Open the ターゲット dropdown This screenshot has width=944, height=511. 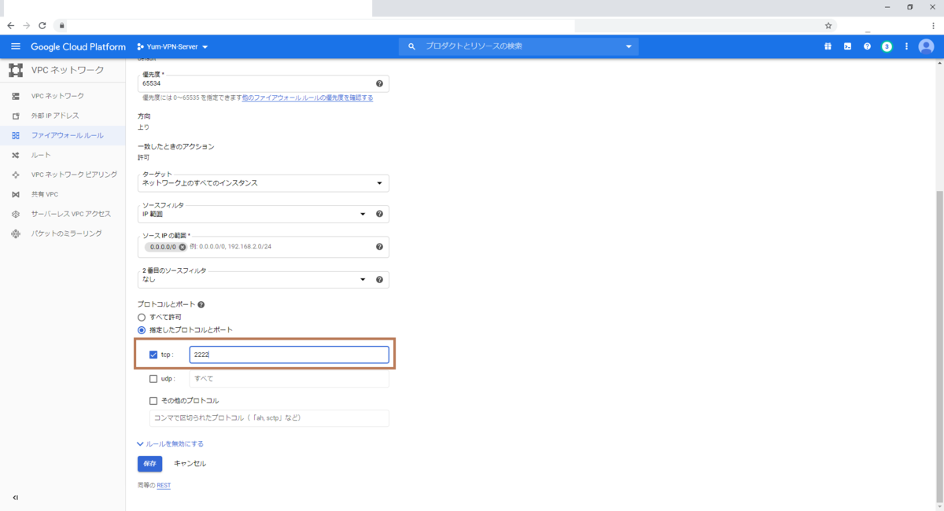click(263, 182)
